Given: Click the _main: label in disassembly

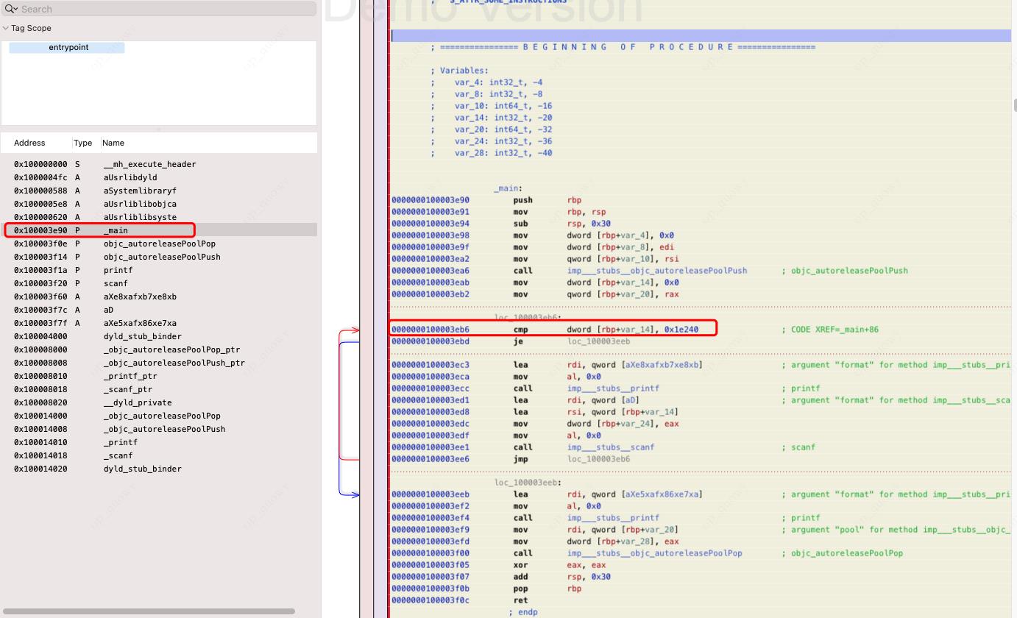Looking at the screenshot, I should tap(508, 188).
